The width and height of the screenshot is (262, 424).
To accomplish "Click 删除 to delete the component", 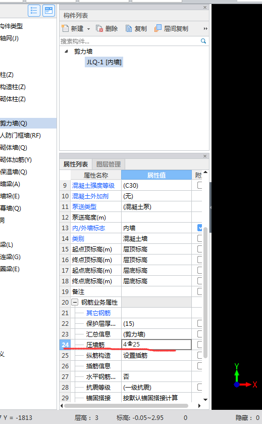I will coord(107,28).
